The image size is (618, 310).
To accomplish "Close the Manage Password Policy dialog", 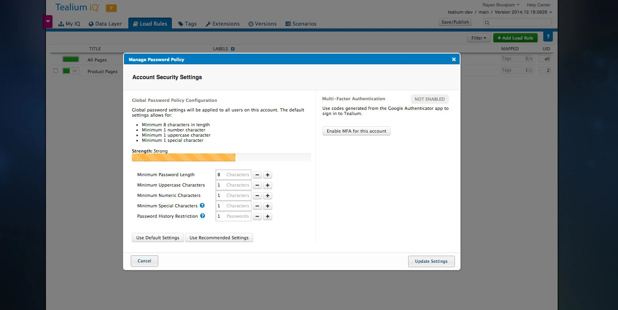I will [454, 59].
